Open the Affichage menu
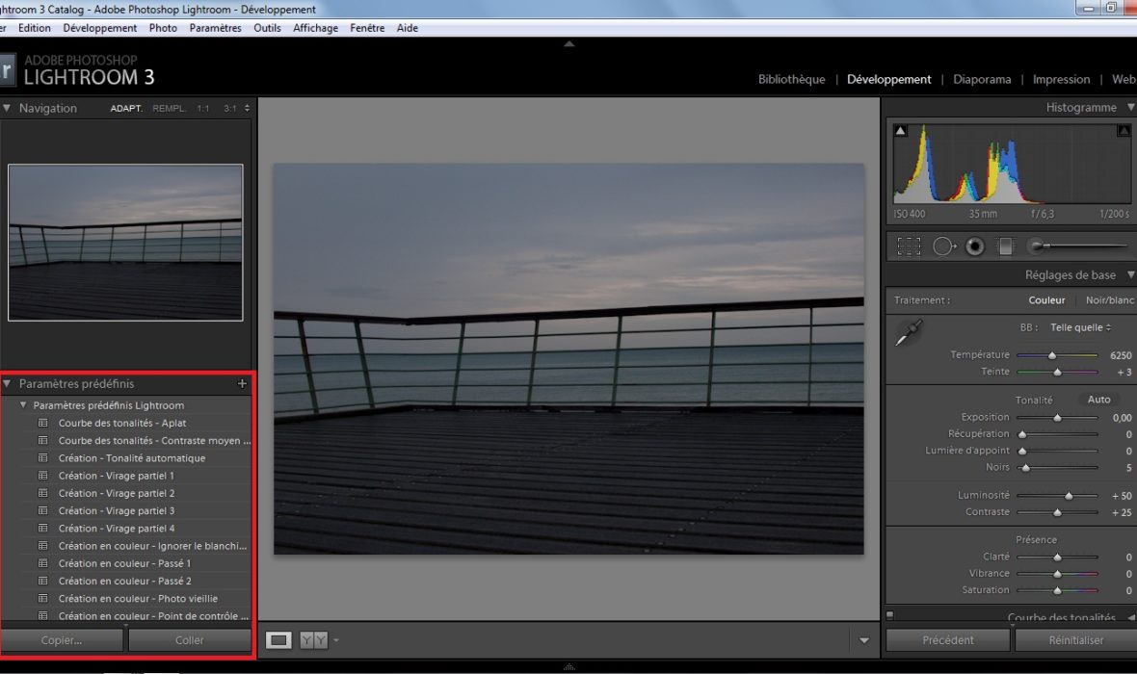 (x=315, y=28)
